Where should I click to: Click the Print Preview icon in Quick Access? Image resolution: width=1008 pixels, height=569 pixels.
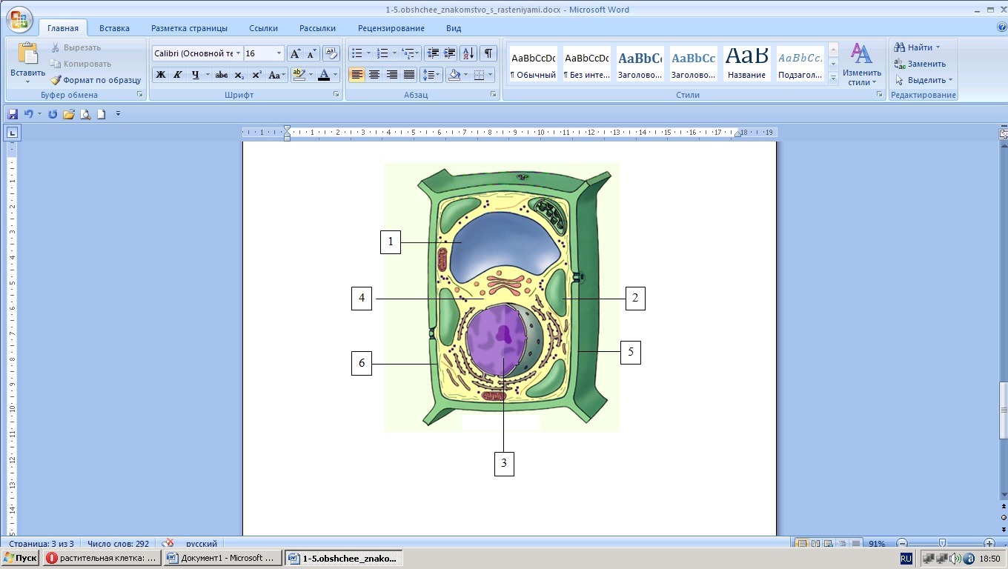pos(85,114)
